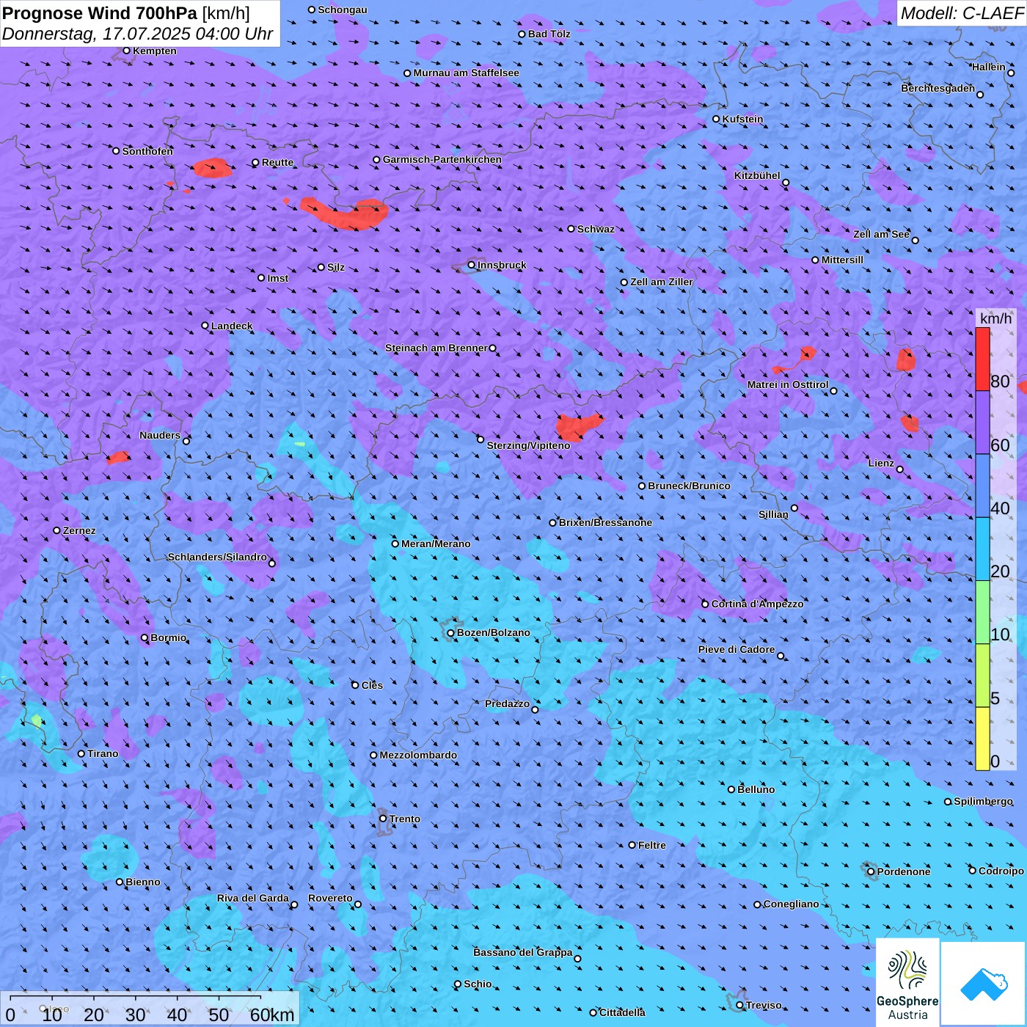Click the Spilimbergo label
This screenshot has width=1027, height=1027.
983,801
